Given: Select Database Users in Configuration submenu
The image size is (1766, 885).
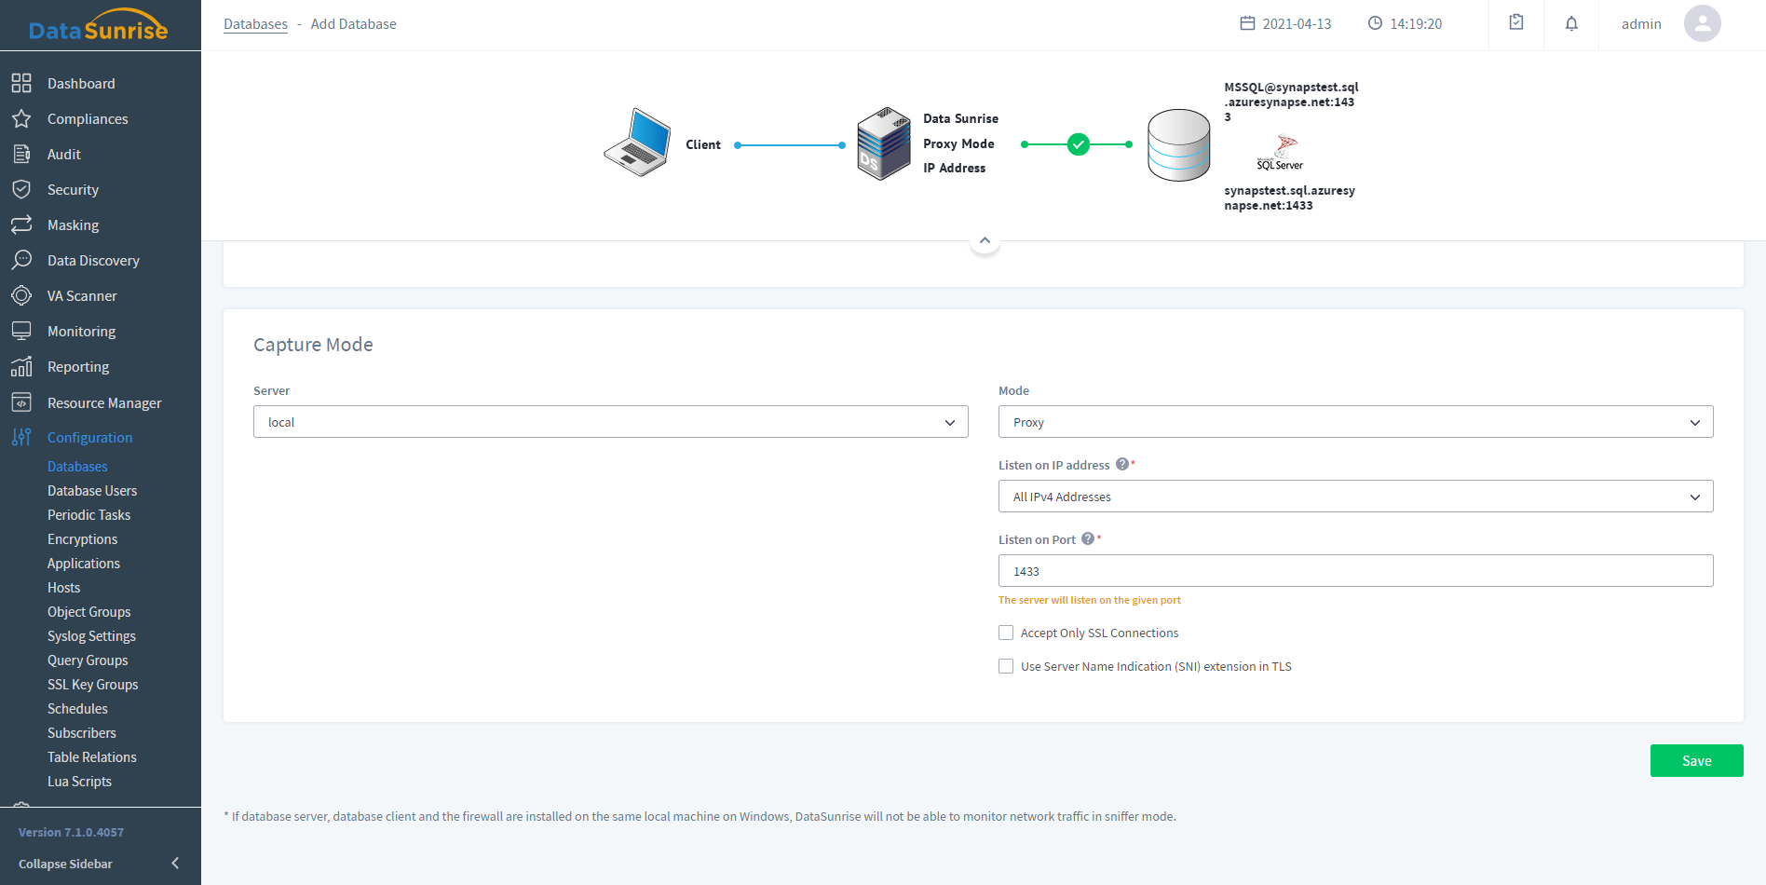Looking at the screenshot, I should click(92, 491).
